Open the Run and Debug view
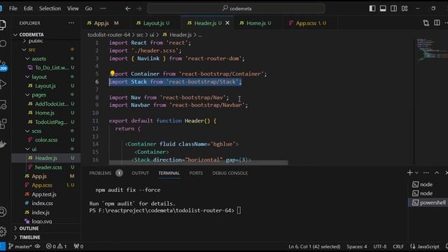 [3, 84]
